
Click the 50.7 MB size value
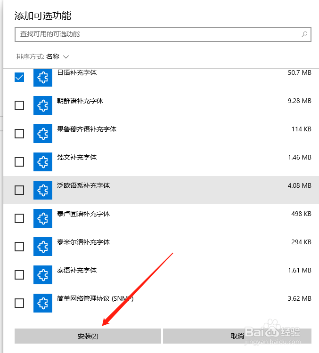[x=300, y=72]
